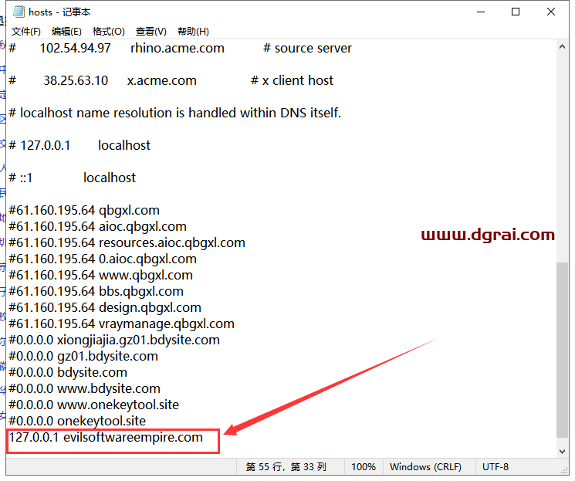Screen dimensions: 575x481
Task: Click 'Windows (CRLF)' in status bar
Action: pos(425,467)
